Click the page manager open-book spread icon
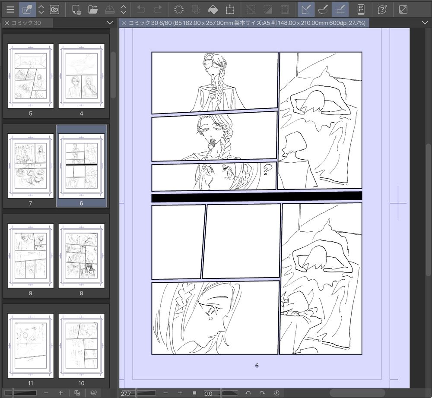The height and width of the screenshot is (398, 432). pyautogui.click(x=94, y=393)
